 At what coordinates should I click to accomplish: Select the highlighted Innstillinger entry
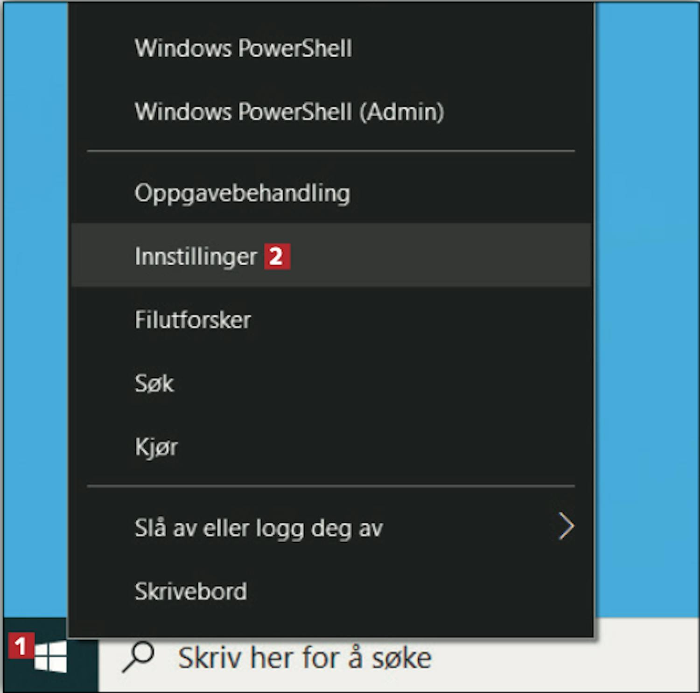(x=331, y=255)
